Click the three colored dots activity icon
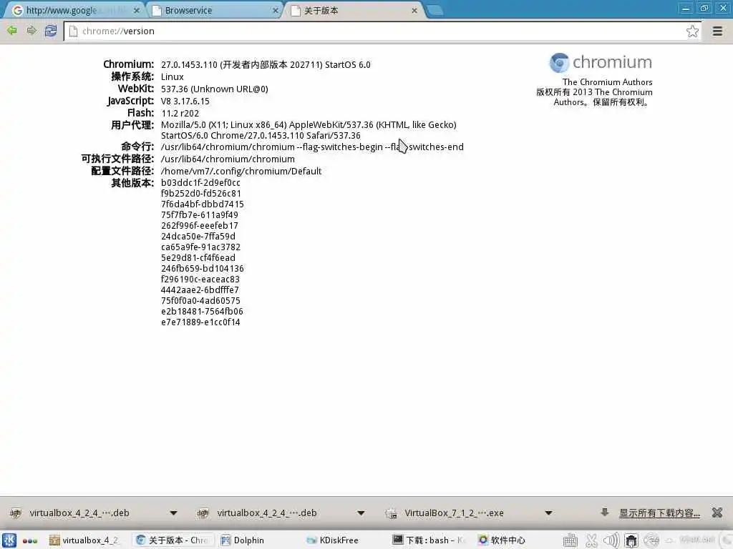The height and width of the screenshot is (549, 733). tap(29, 540)
